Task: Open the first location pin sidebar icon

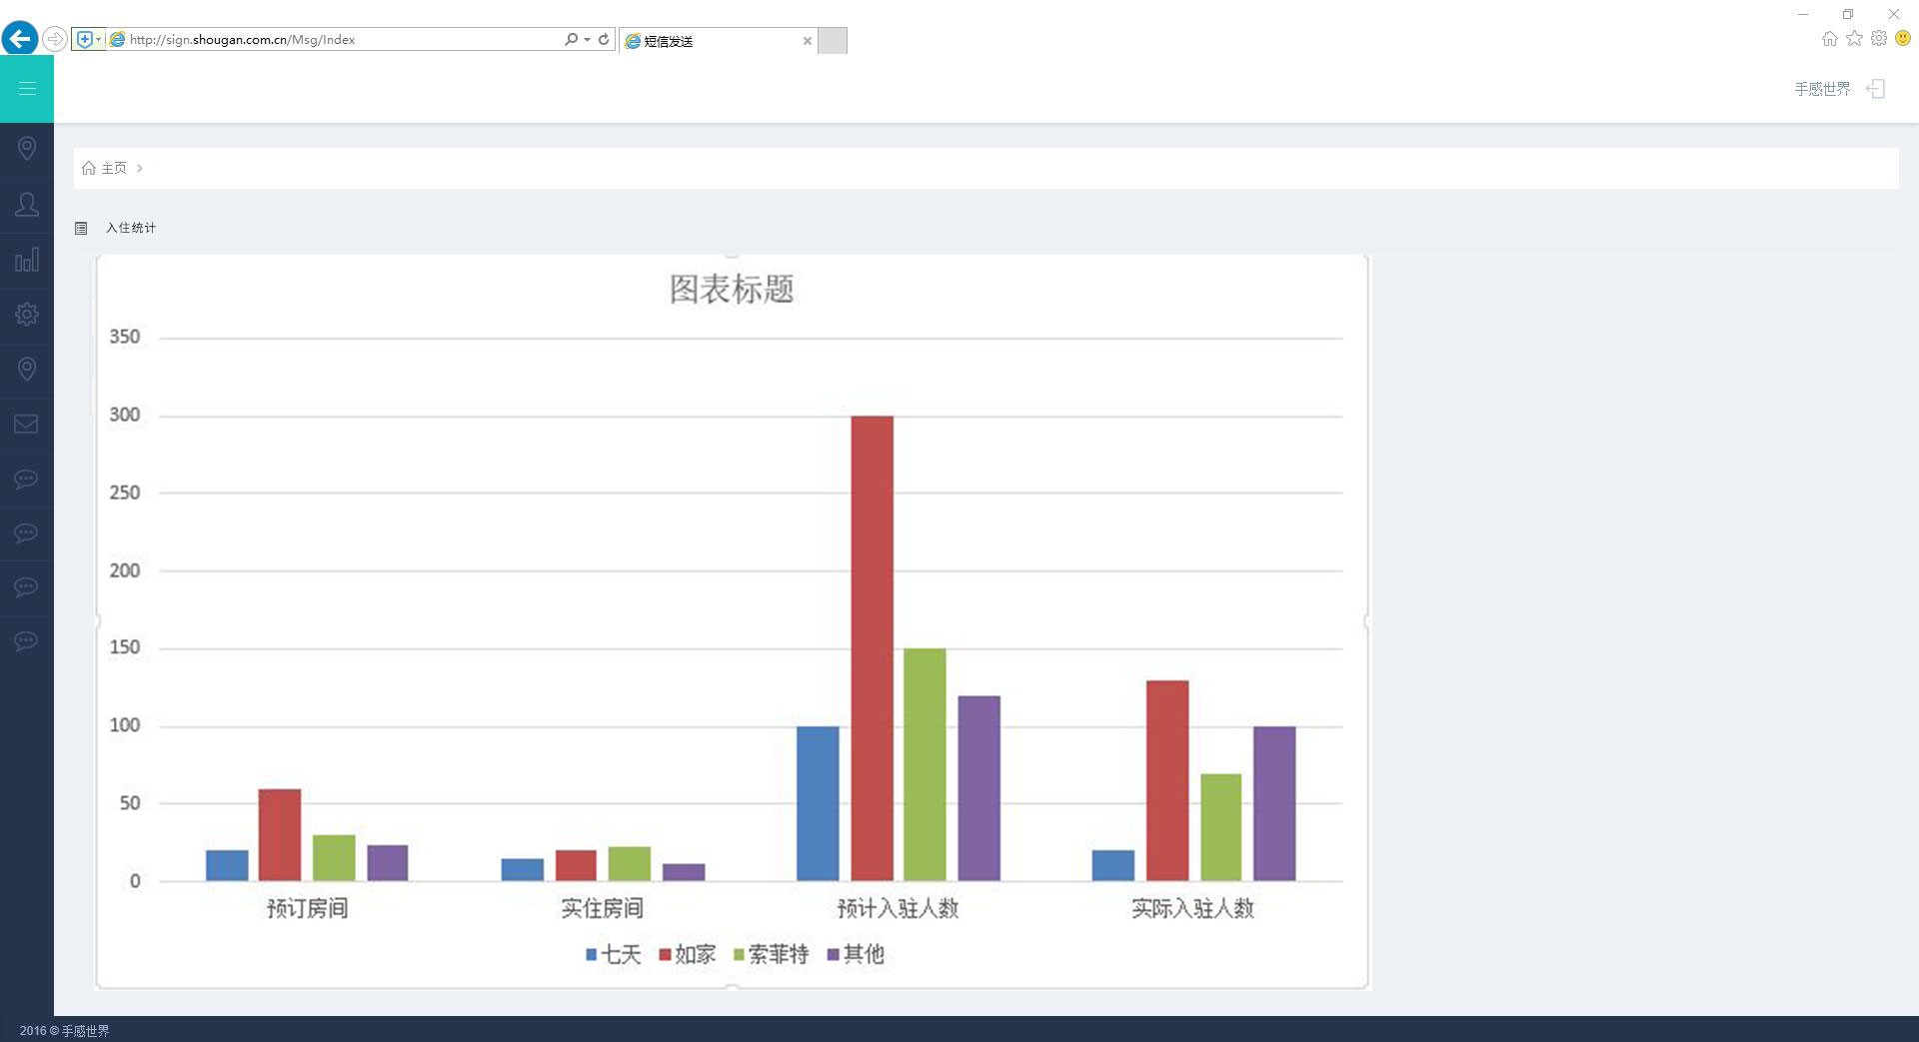Action: (x=27, y=149)
